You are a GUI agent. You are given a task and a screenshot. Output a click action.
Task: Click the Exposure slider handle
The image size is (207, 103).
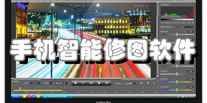pos(177,35)
